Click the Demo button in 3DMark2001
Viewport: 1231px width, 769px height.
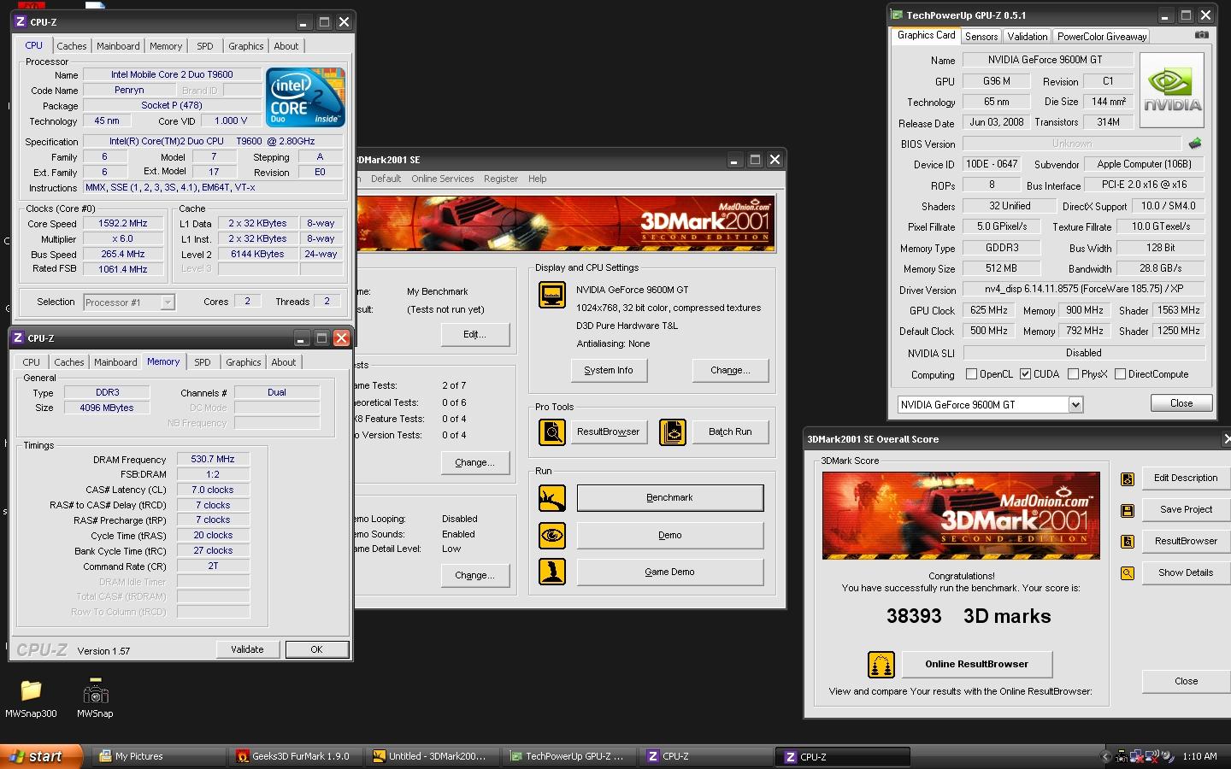coord(670,536)
